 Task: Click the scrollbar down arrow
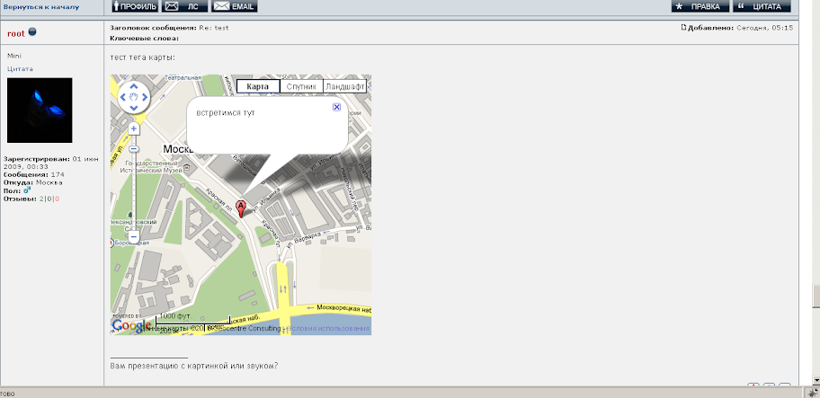816,381
